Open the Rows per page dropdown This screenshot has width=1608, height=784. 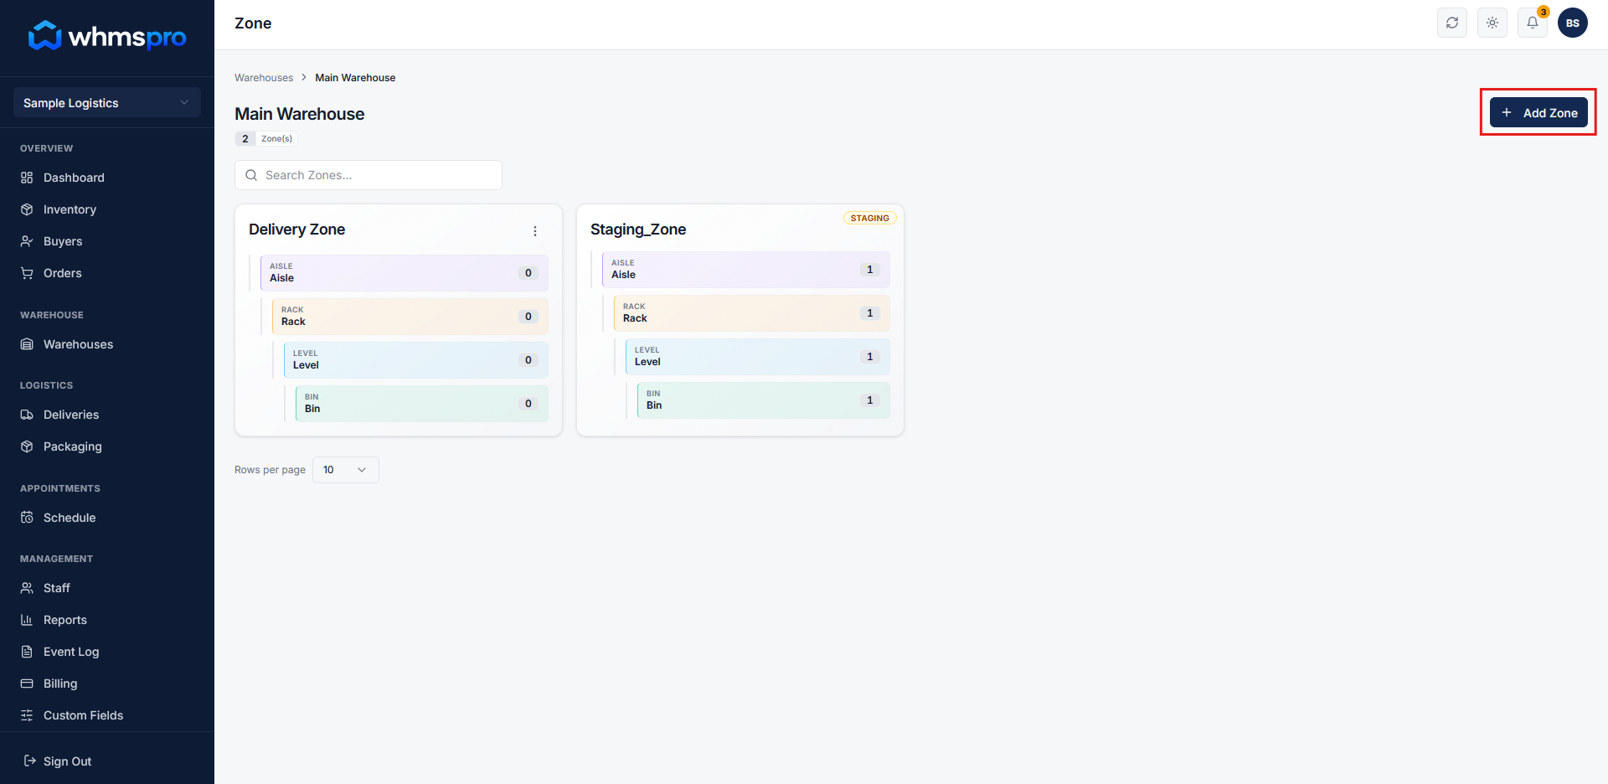(346, 470)
